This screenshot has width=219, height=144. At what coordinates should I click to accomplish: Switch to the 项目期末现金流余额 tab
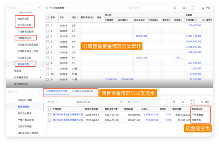point(57,91)
